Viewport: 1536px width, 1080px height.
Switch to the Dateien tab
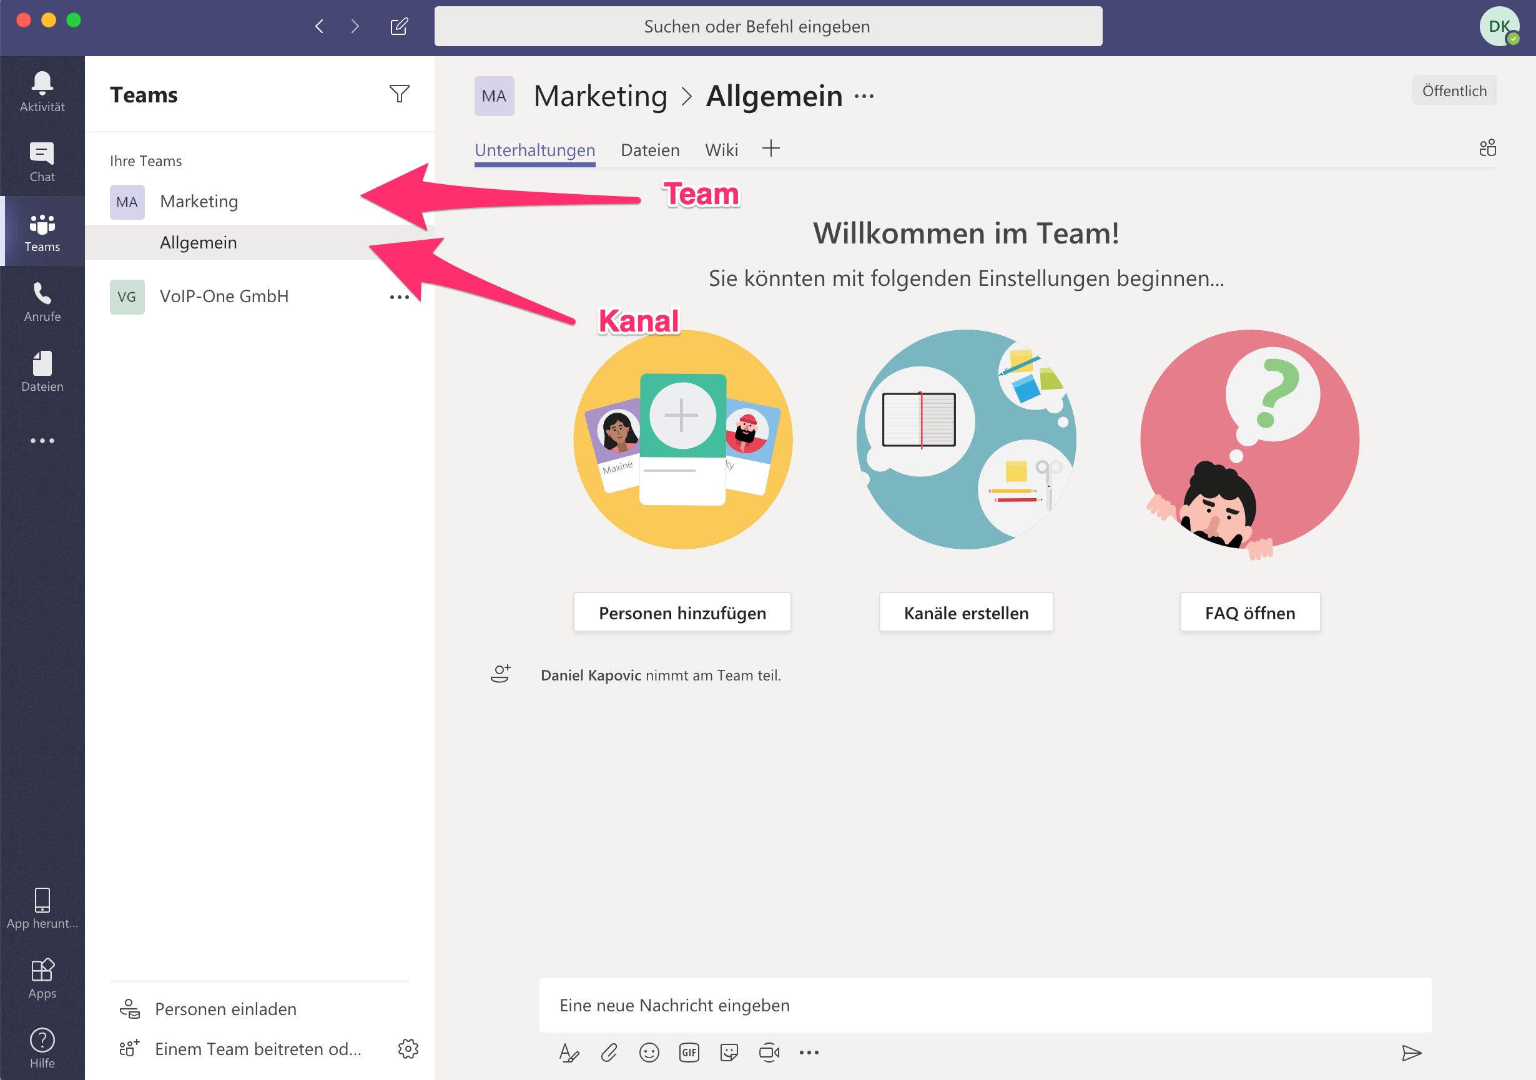coord(649,150)
